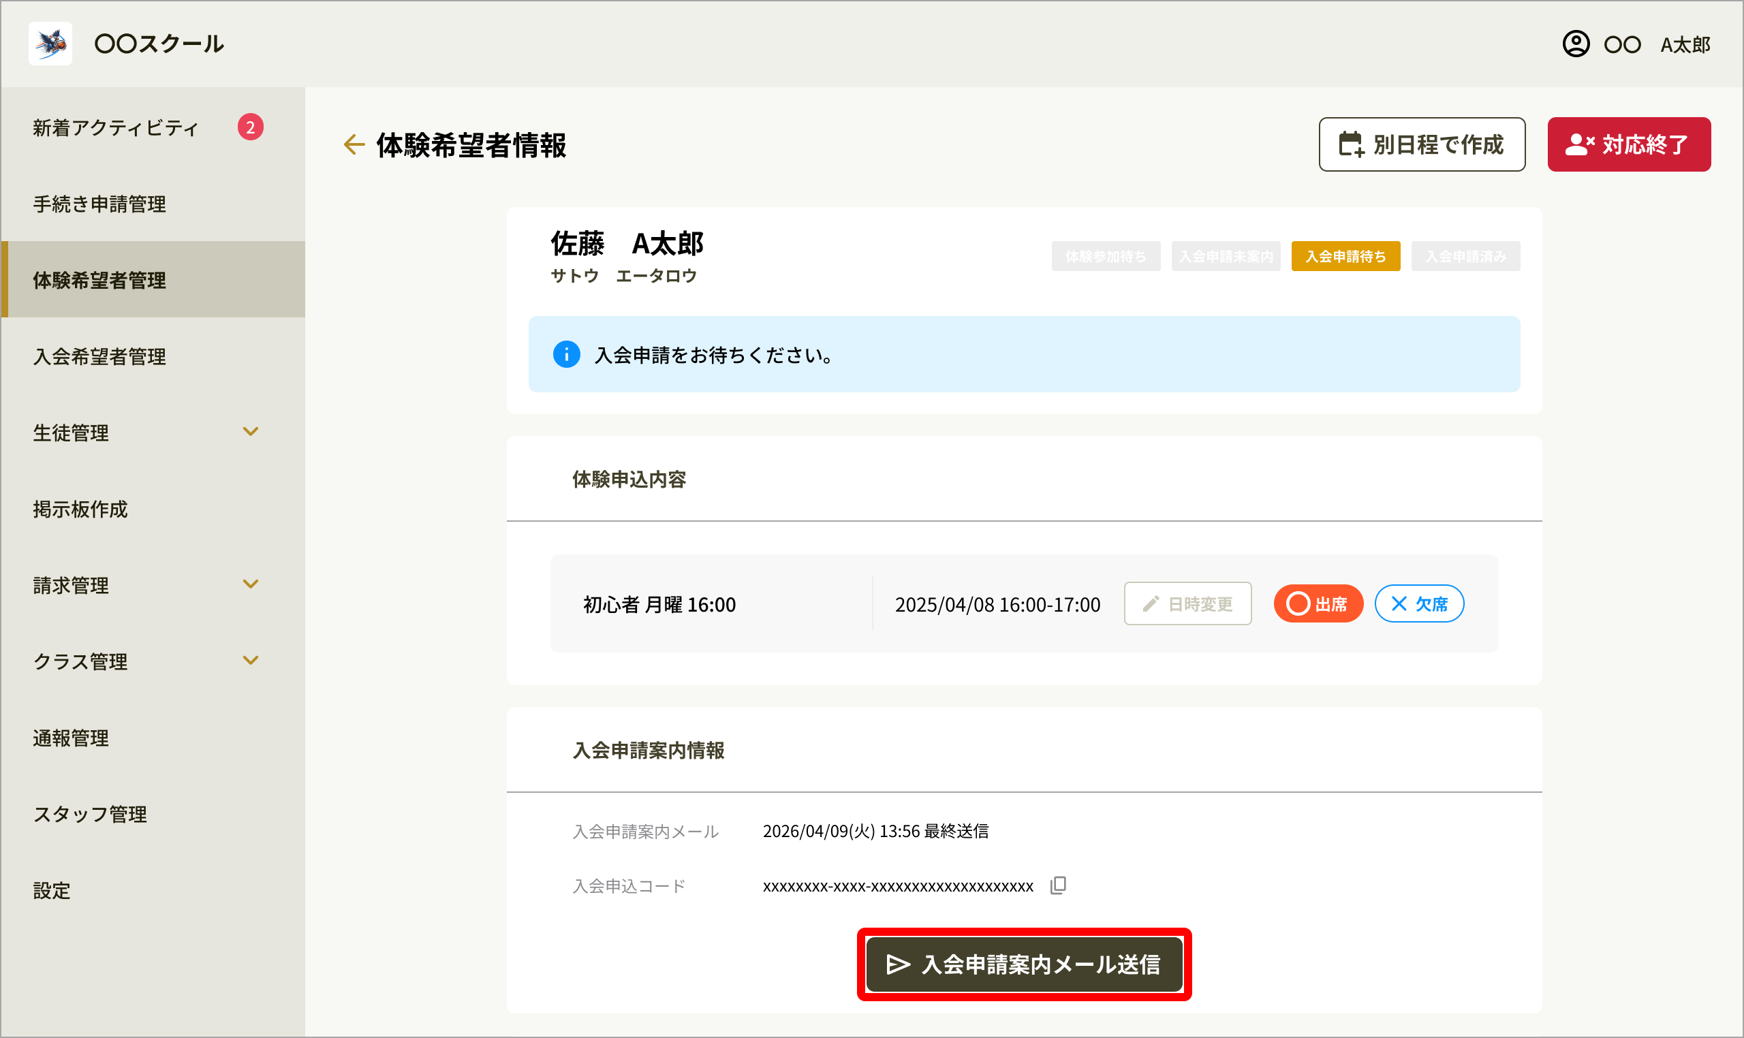Click the A太郎 user name in header
Viewport: 1744px width, 1038px height.
click(x=1685, y=45)
